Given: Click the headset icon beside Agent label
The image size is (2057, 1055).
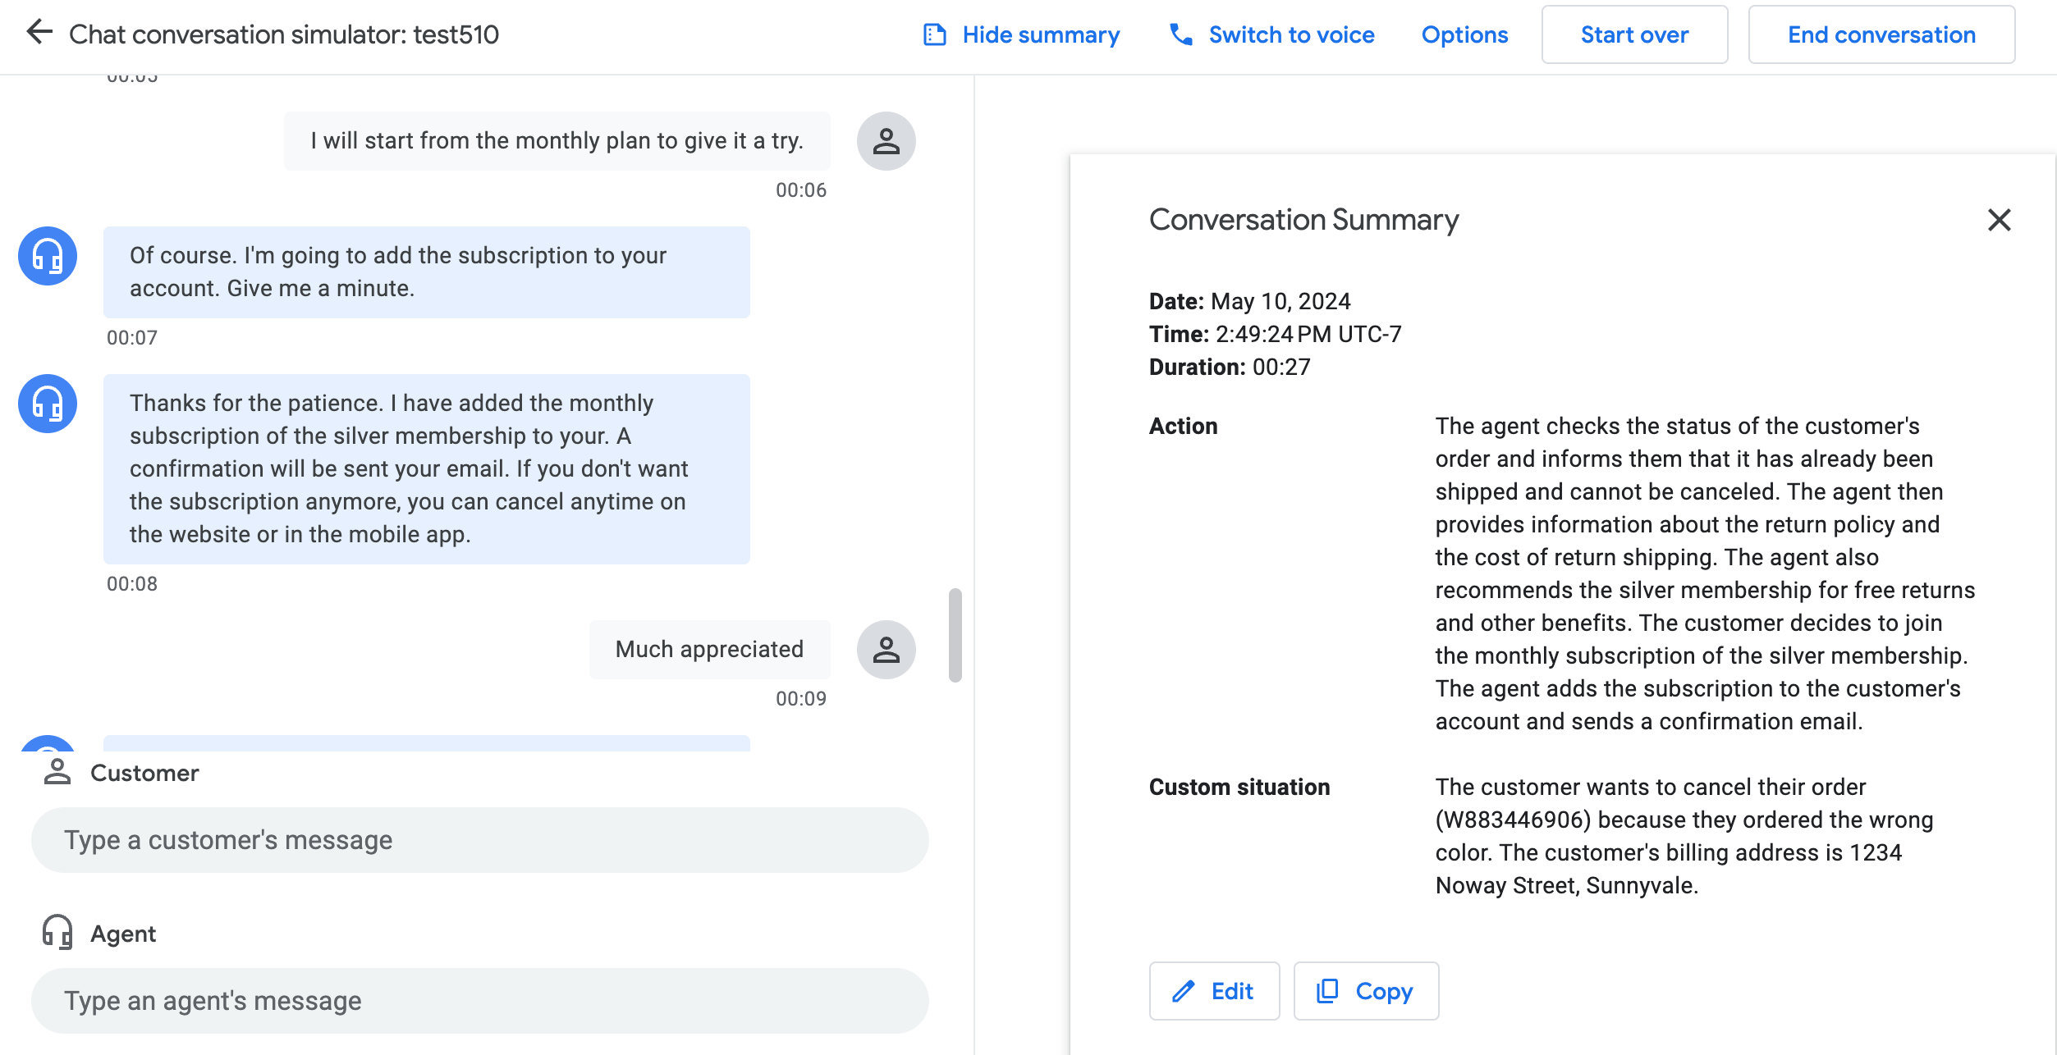Looking at the screenshot, I should 57,933.
